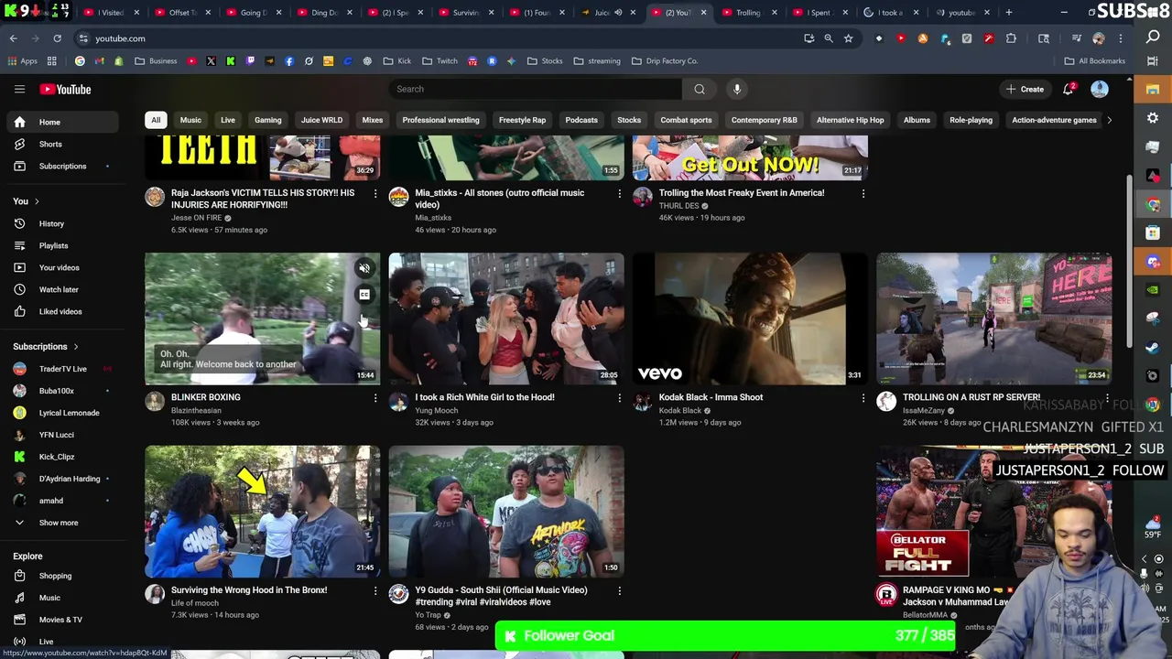Reload the page with refresh icon
Screen dimensions: 1172x659
(57, 38)
